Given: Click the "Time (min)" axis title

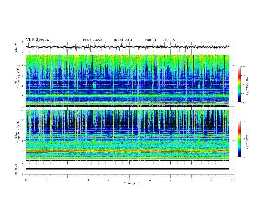Looking at the screenshot, I should pos(132,183).
